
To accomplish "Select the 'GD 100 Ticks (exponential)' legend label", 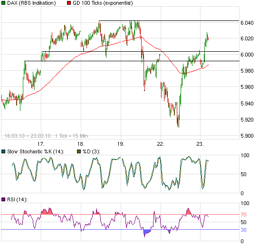I will click(x=103, y=3).
